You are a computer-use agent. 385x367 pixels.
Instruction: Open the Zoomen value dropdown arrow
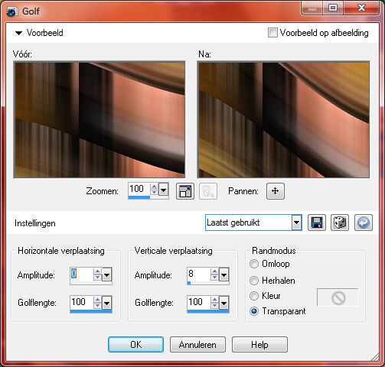pyautogui.click(x=163, y=190)
